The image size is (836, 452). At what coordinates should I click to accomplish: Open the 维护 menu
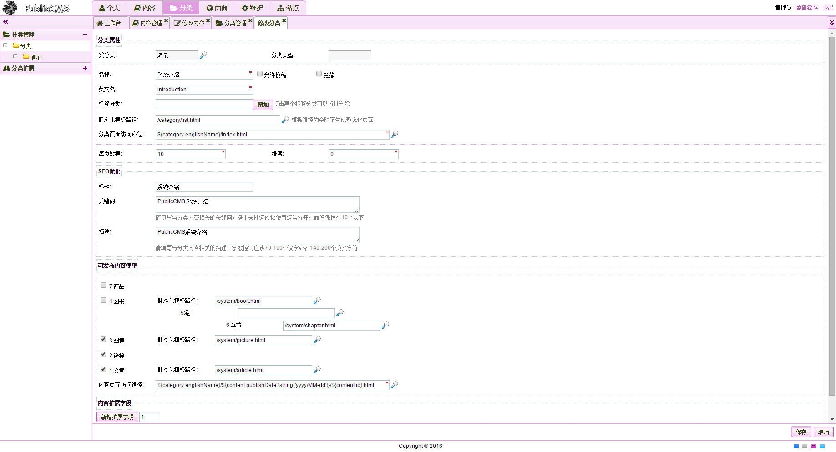(253, 8)
